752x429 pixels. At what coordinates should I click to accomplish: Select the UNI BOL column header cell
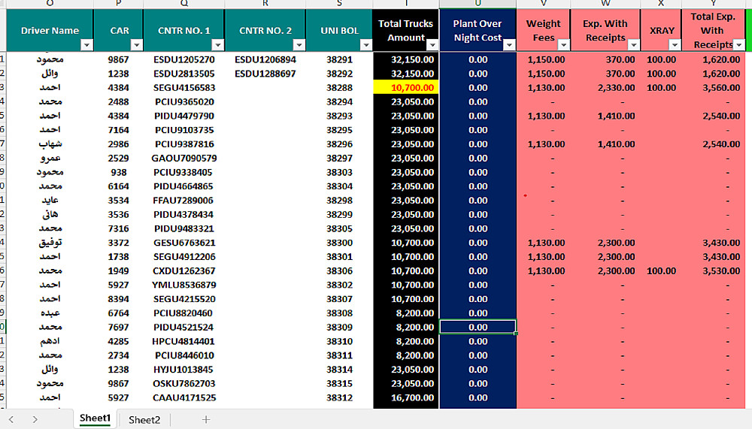[x=339, y=30]
